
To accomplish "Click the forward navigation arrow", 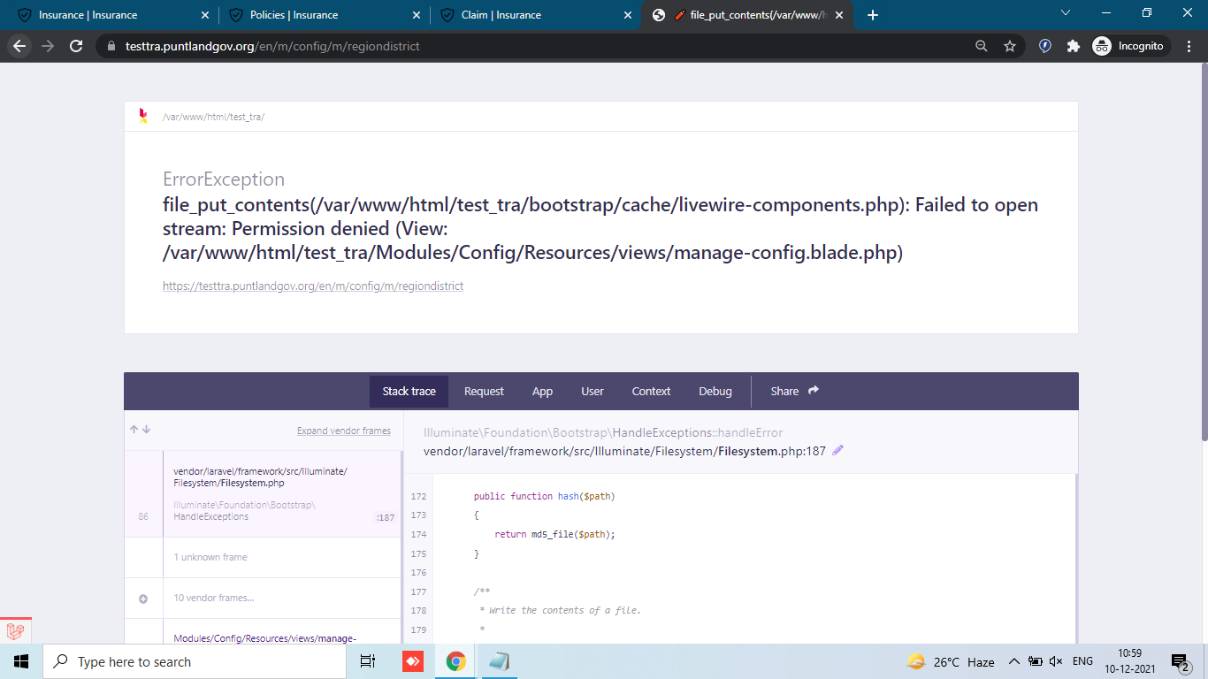I will pyautogui.click(x=48, y=46).
